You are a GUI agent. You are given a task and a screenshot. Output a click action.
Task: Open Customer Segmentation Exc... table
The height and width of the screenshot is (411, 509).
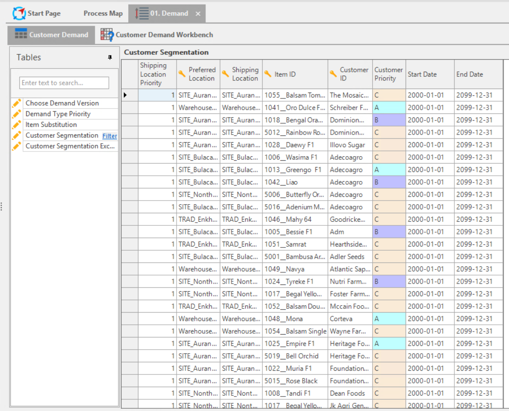[70, 146]
